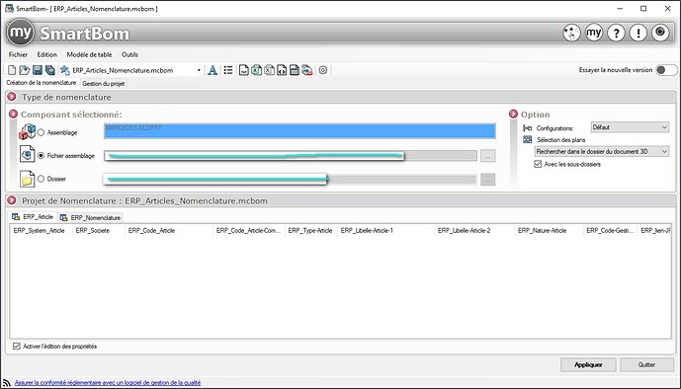Click the ERP_System_Article column header
The width and height of the screenshot is (681, 389).
[41, 231]
